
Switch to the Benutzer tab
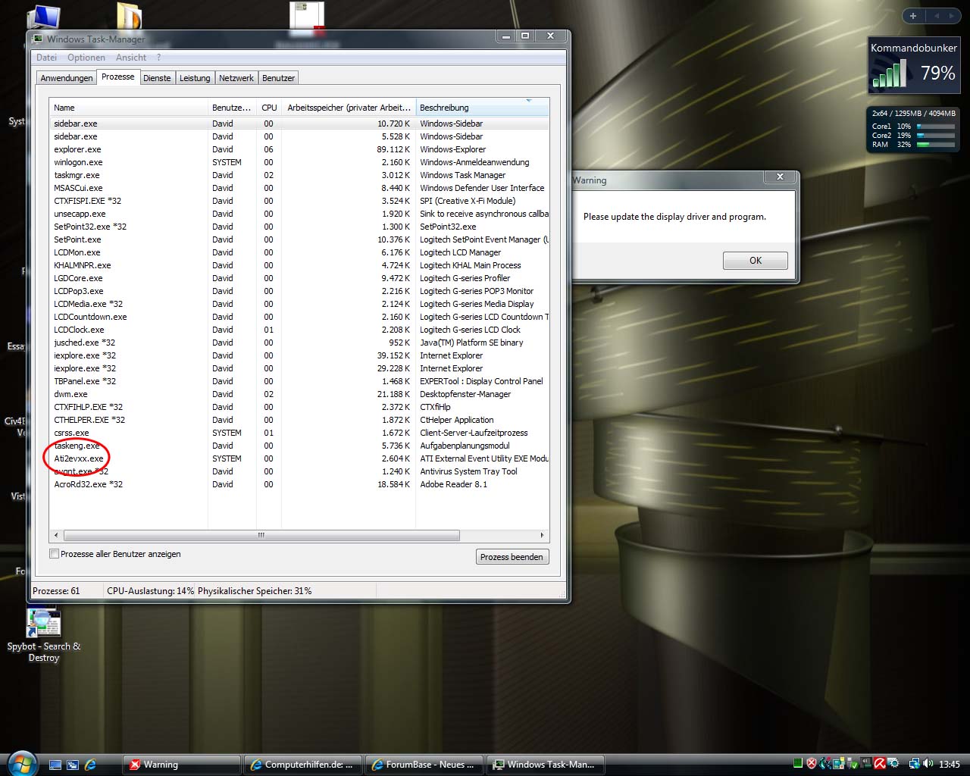point(278,78)
